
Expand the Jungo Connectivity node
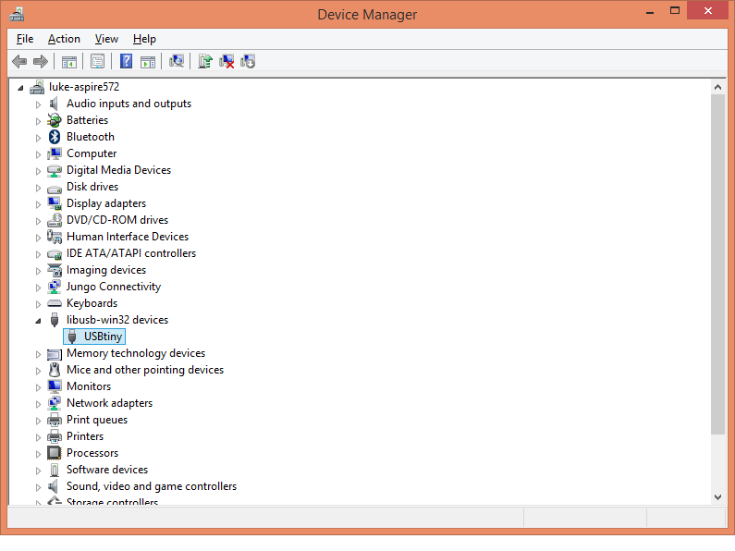click(x=38, y=288)
